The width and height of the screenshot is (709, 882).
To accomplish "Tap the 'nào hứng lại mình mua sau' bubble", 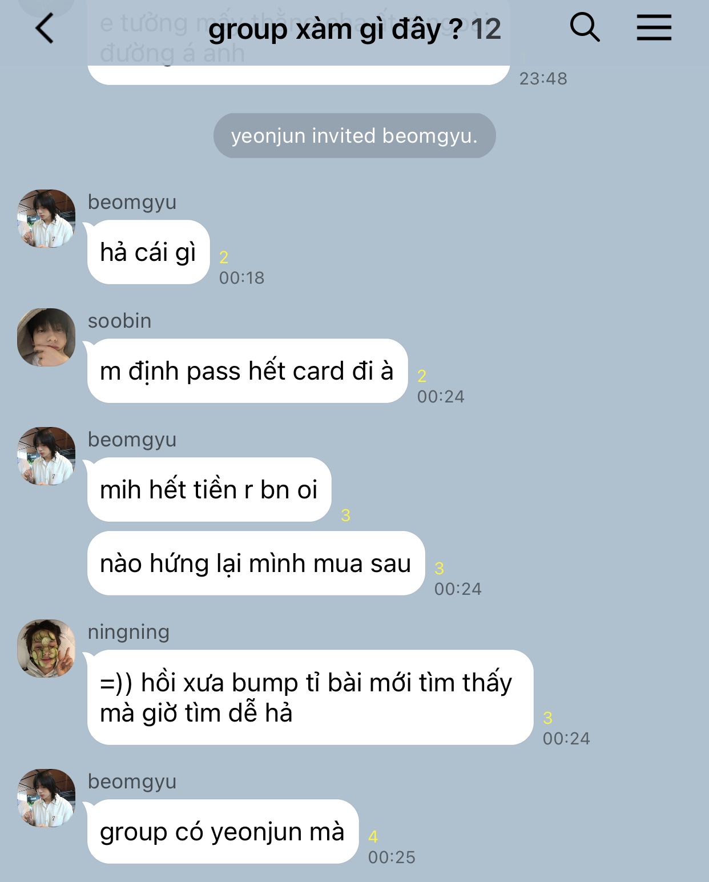I will pyautogui.click(x=256, y=563).
